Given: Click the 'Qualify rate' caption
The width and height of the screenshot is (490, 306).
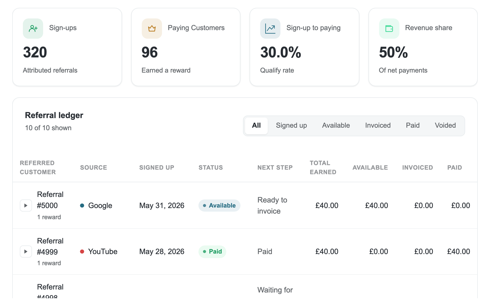Looking at the screenshot, I should 277,70.
